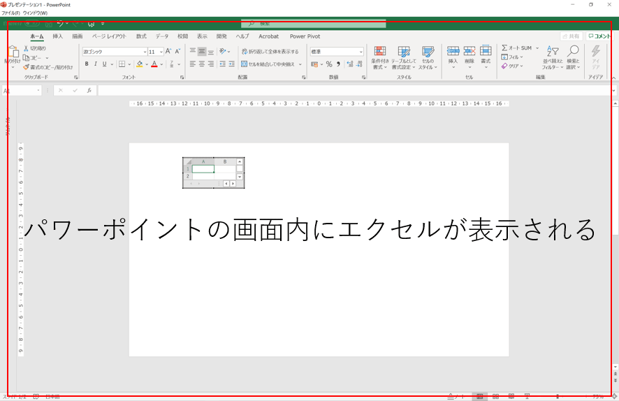This screenshot has height=401, width=619.
Task: Click the search box (検索)
Action: [314, 24]
